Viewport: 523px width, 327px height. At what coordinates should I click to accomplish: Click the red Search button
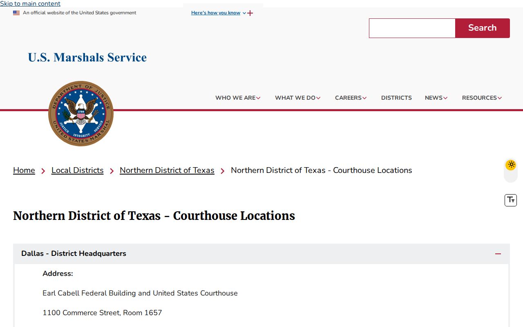click(x=483, y=28)
